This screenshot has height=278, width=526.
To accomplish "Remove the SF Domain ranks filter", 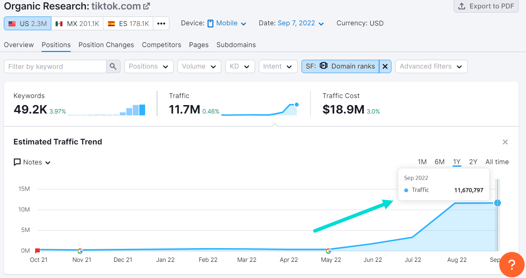I will click(385, 66).
